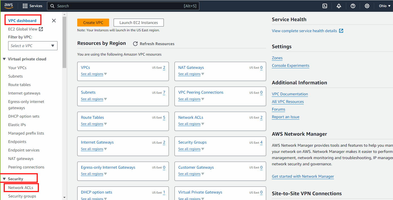Viewport: 393px width, 200px height.
Task: Open the Select a VPC filter dropdown
Action: click(33, 46)
